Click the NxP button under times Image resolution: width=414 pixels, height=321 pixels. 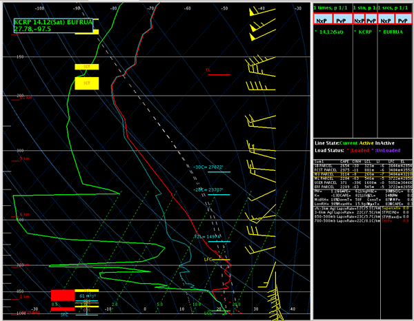pos(322,19)
